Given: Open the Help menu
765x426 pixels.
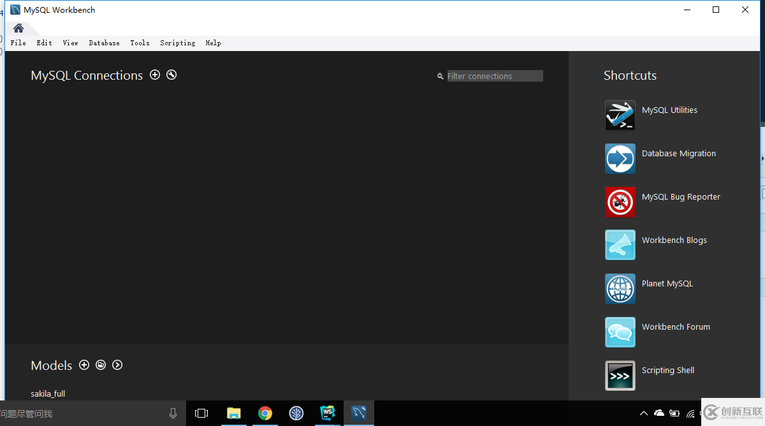Looking at the screenshot, I should (213, 43).
